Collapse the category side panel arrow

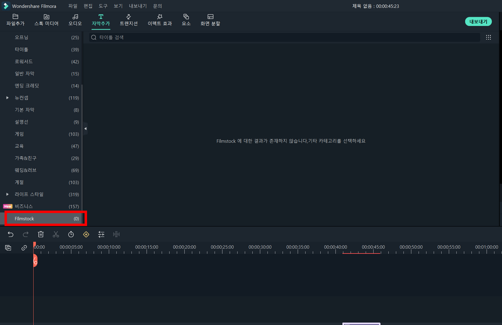86,129
